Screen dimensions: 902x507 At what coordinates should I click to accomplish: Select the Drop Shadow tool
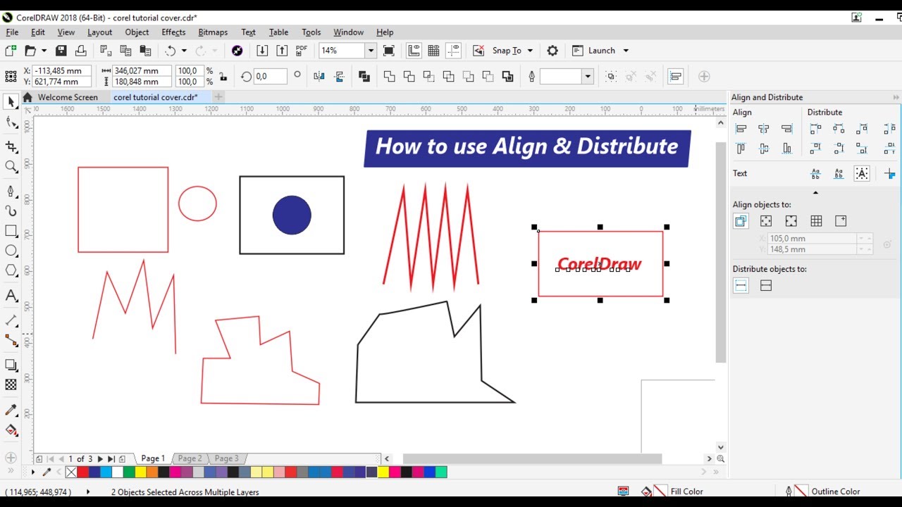coord(11,365)
